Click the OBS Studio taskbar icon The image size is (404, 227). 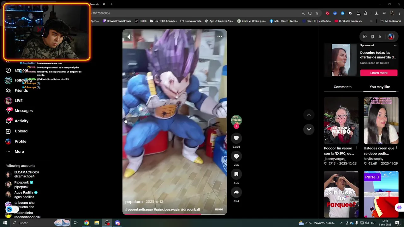click(107, 223)
